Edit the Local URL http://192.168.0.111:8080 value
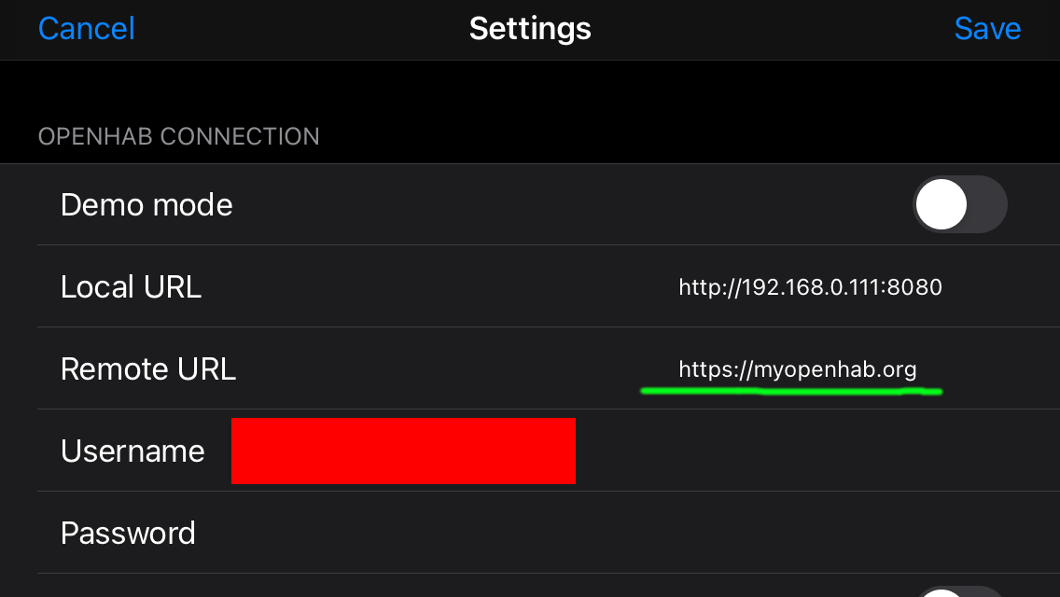The height and width of the screenshot is (597, 1060). (x=810, y=287)
